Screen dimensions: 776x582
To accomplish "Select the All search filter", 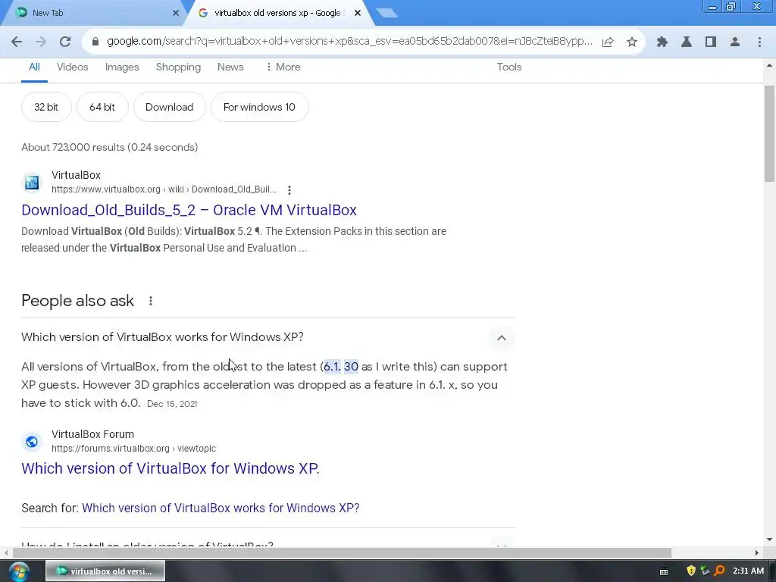I will (34, 67).
